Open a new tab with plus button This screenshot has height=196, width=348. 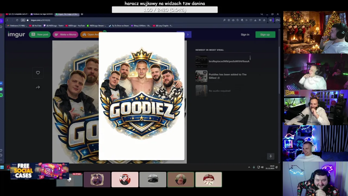coord(82,14)
